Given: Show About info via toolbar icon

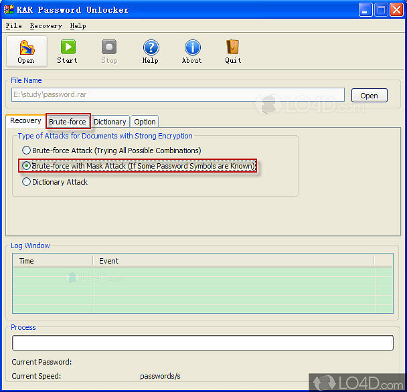Looking at the screenshot, I should [x=192, y=52].
